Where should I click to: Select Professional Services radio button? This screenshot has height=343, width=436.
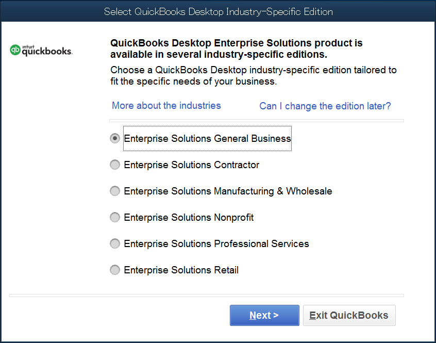115,243
